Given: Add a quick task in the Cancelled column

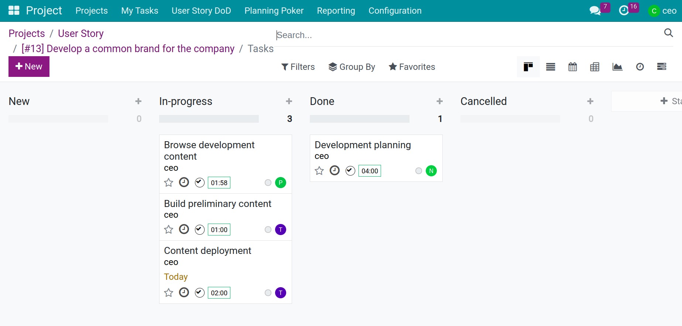Looking at the screenshot, I should (x=590, y=101).
